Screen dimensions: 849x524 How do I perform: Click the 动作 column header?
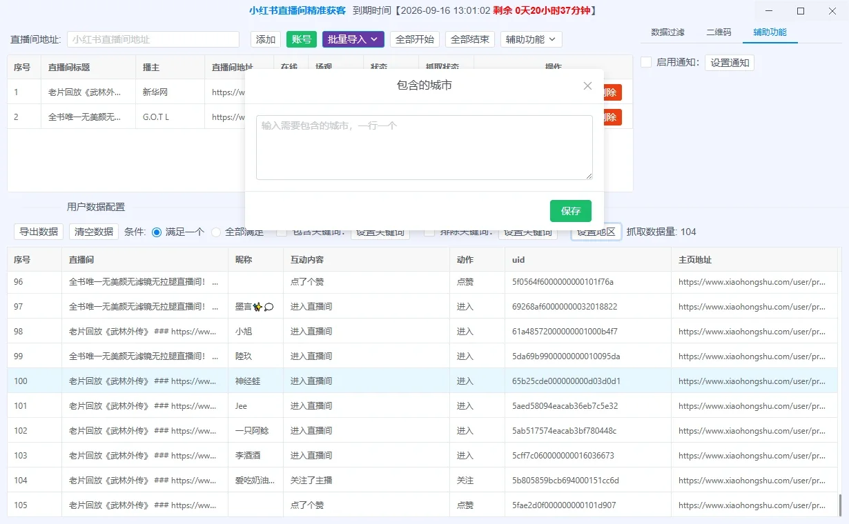point(477,260)
